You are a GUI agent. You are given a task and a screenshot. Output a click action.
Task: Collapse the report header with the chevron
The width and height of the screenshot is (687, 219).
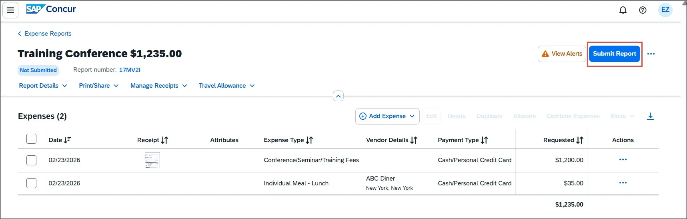(x=338, y=96)
